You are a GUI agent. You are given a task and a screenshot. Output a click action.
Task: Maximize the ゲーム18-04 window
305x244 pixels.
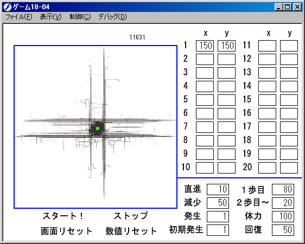coord(287,7)
